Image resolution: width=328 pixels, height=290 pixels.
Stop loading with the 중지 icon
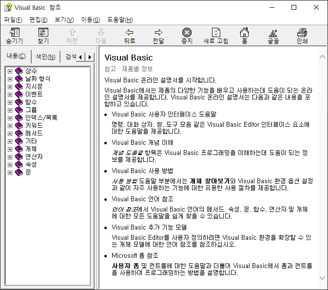click(187, 33)
